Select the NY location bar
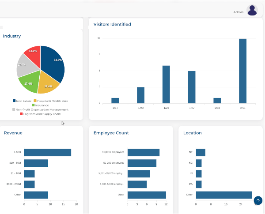Screen dimensions: 265x214 [x=201, y=152]
